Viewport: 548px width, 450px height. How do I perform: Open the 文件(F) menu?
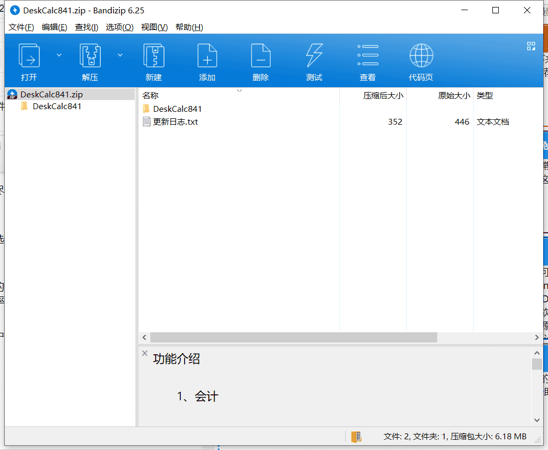[21, 27]
